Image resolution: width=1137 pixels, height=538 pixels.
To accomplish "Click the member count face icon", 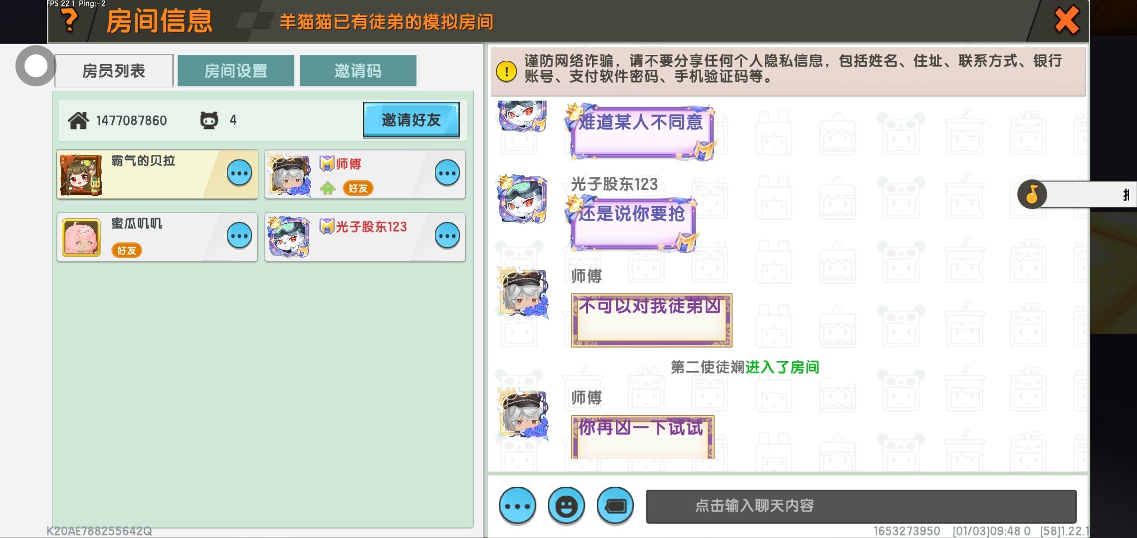I will point(209,121).
